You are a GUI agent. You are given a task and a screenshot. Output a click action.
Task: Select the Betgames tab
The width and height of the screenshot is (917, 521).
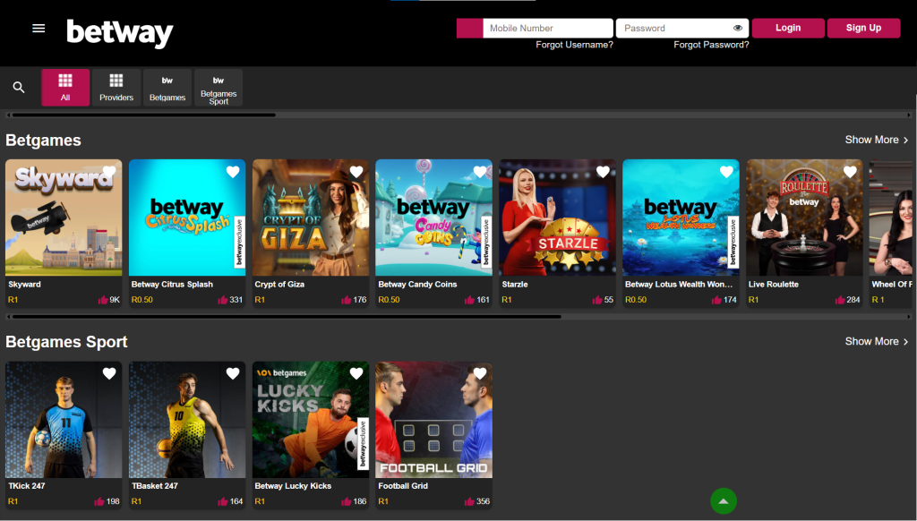click(167, 87)
